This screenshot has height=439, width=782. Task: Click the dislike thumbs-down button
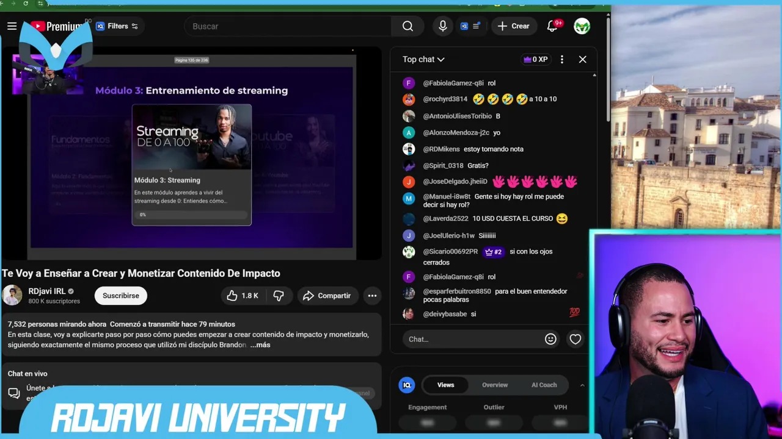279,296
